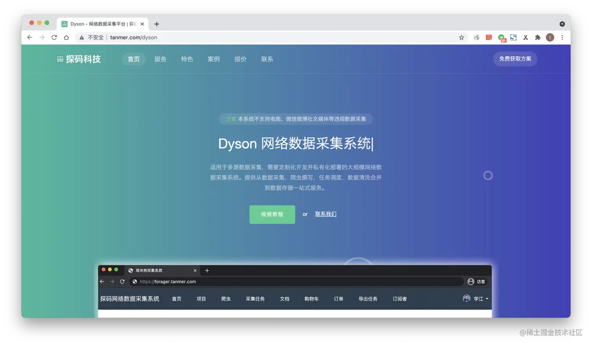Reload the tanmer.com page
The image size is (592, 346).
tap(54, 38)
